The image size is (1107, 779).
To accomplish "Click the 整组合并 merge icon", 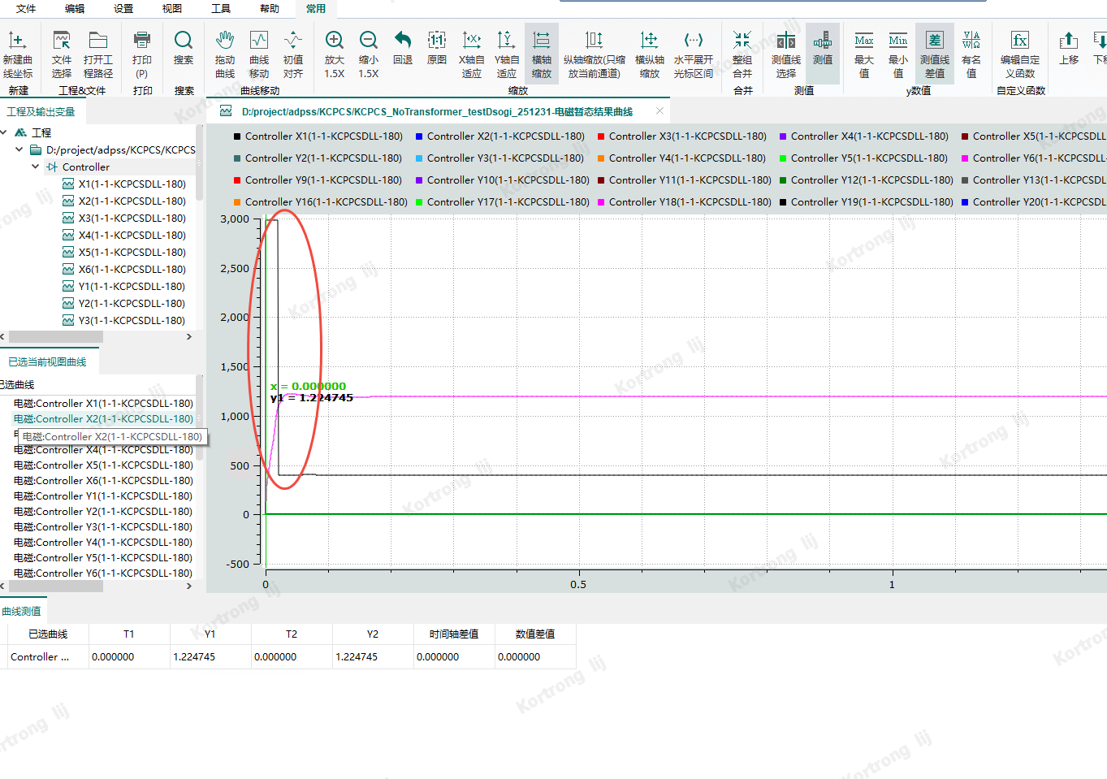I will coord(742,41).
